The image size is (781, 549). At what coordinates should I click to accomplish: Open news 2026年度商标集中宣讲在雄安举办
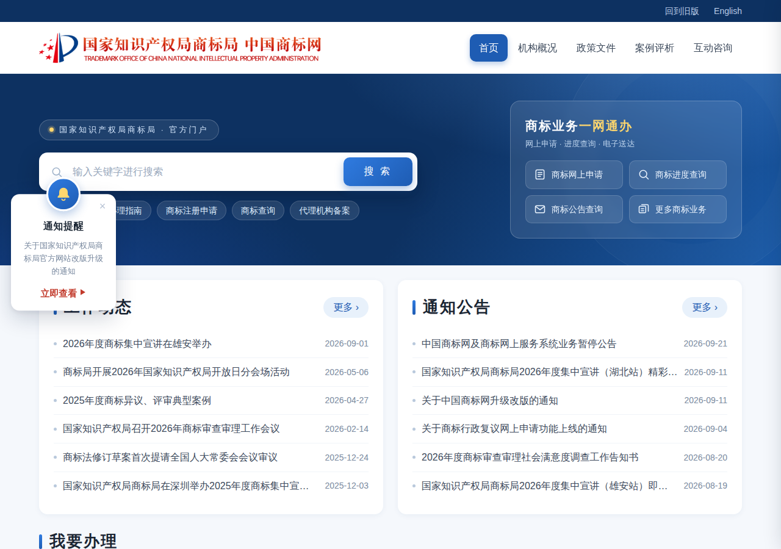point(211,343)
